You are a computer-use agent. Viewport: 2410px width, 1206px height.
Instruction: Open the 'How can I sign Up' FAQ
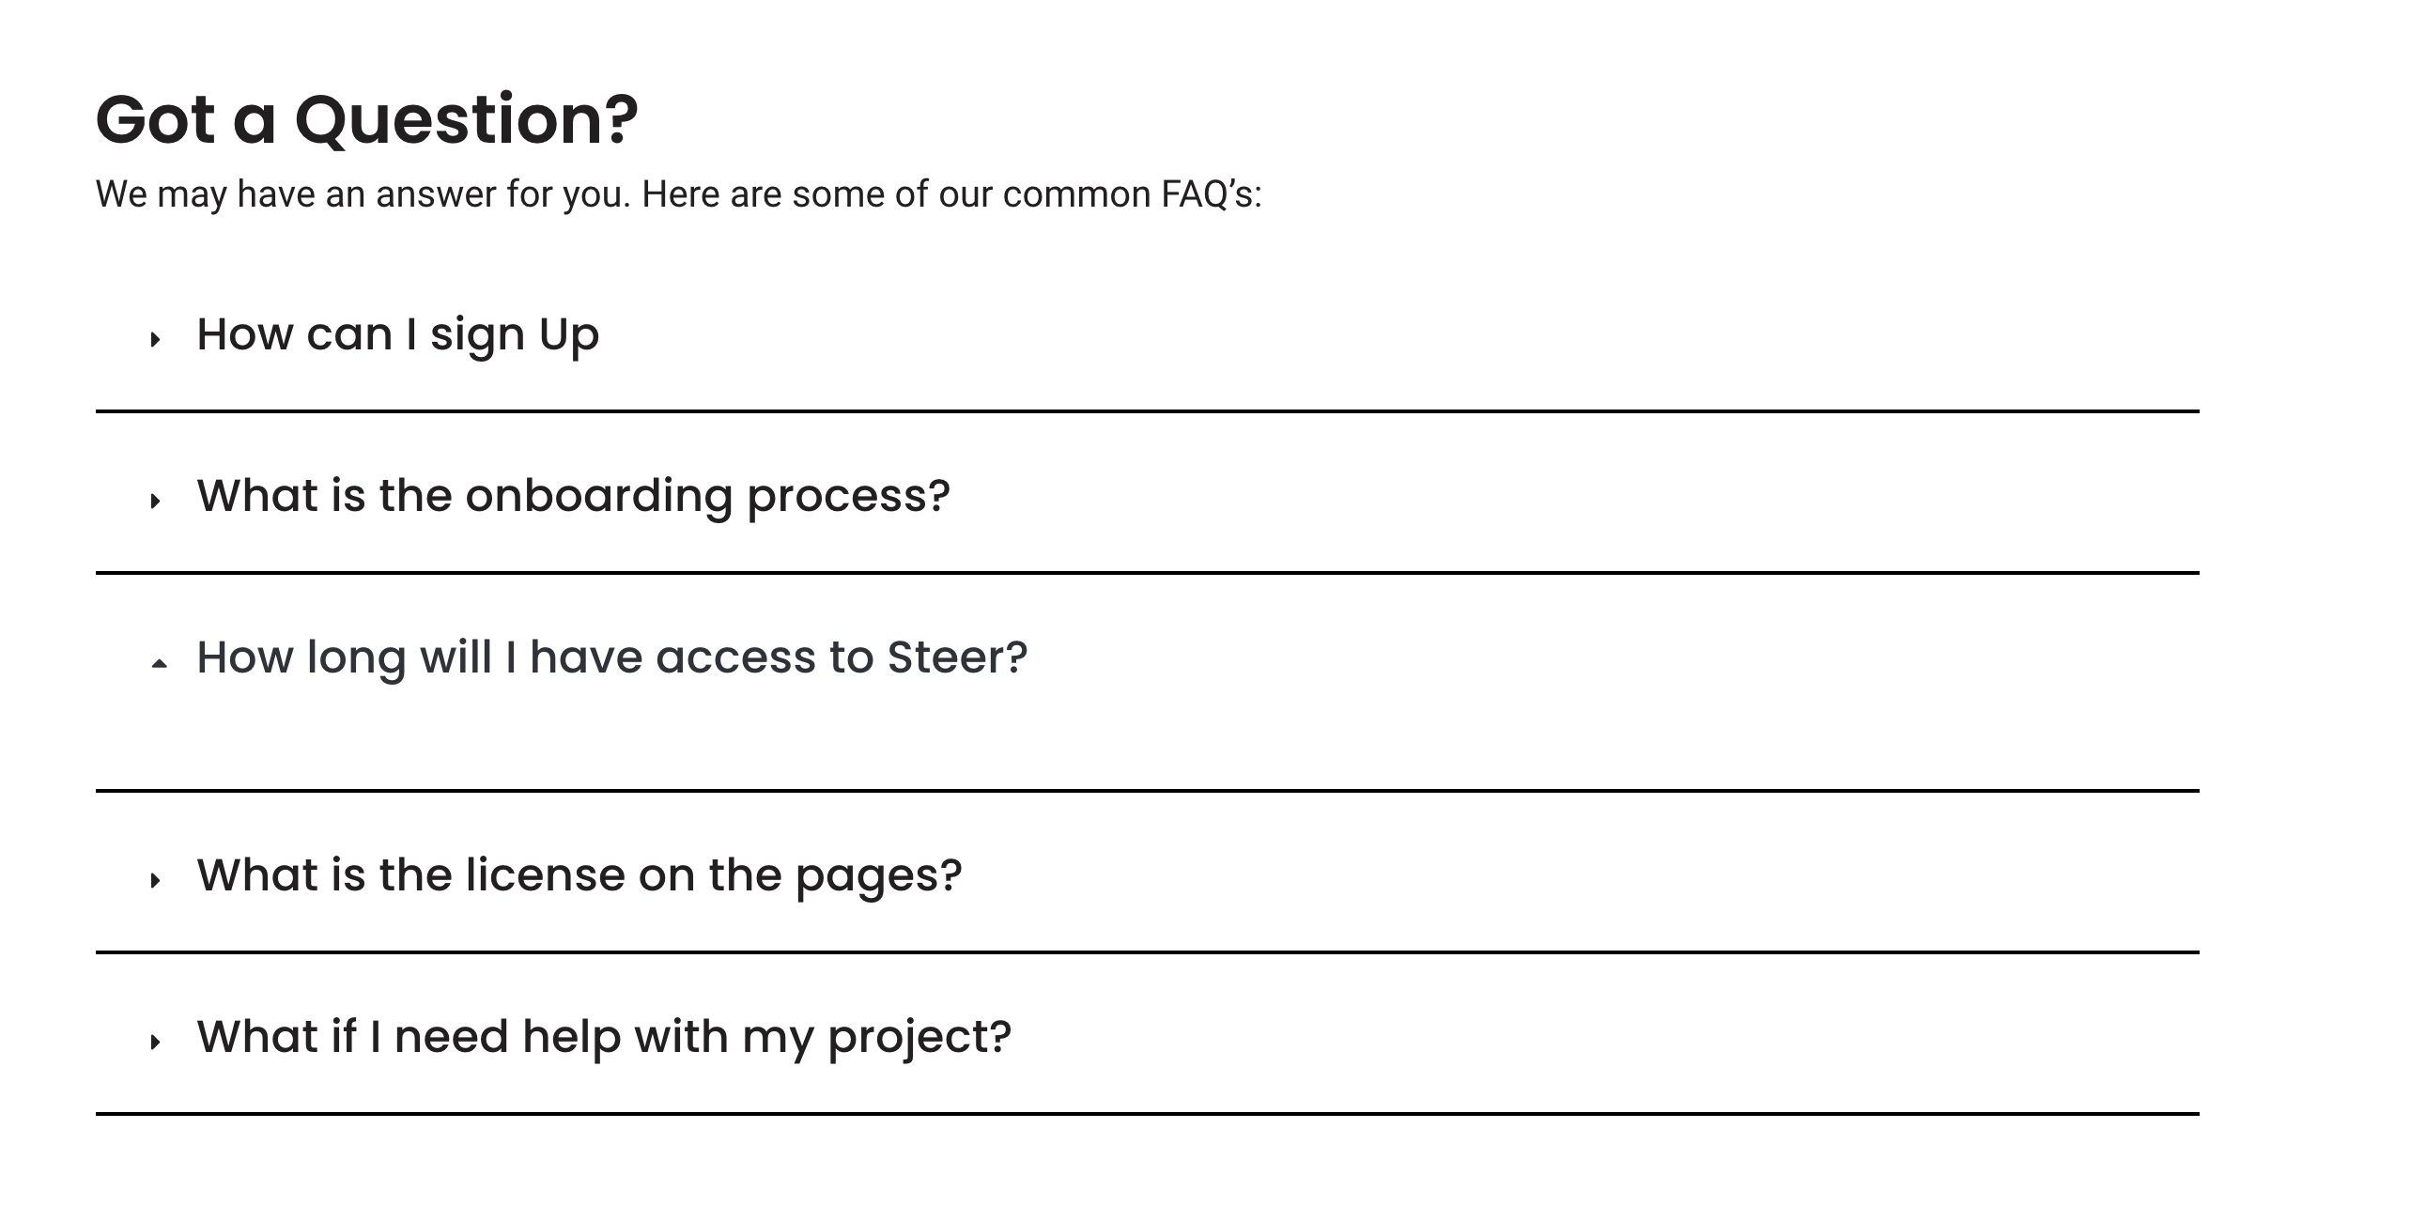point(397,334)
